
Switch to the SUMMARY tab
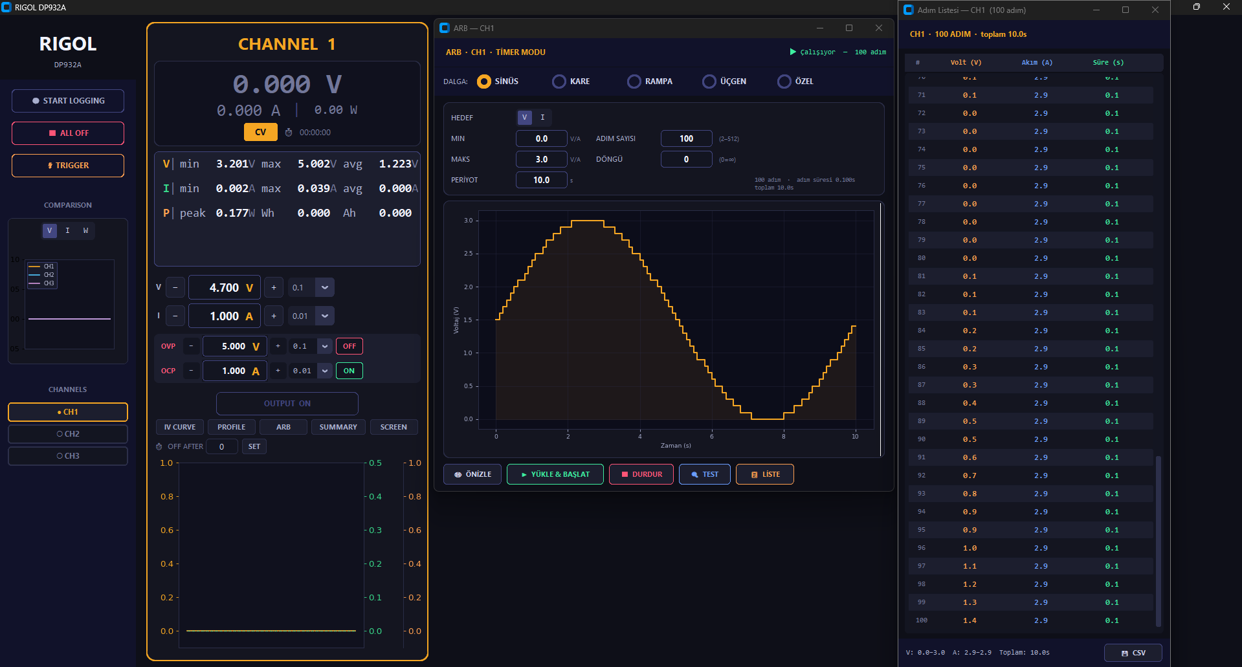pos(338,427)
